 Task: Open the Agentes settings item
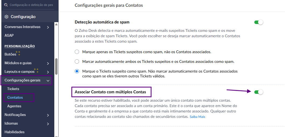pos(14,106)
